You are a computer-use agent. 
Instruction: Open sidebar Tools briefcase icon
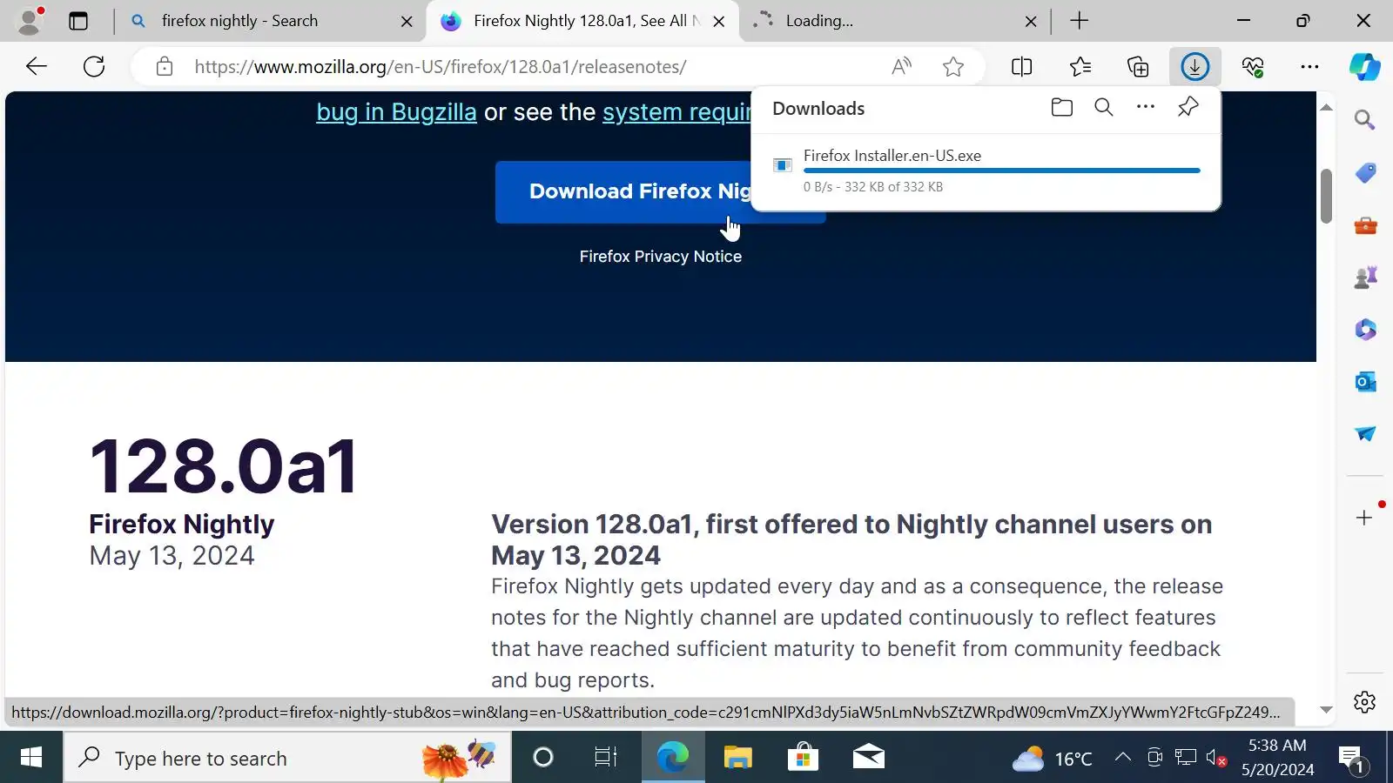click(1364, 225)
